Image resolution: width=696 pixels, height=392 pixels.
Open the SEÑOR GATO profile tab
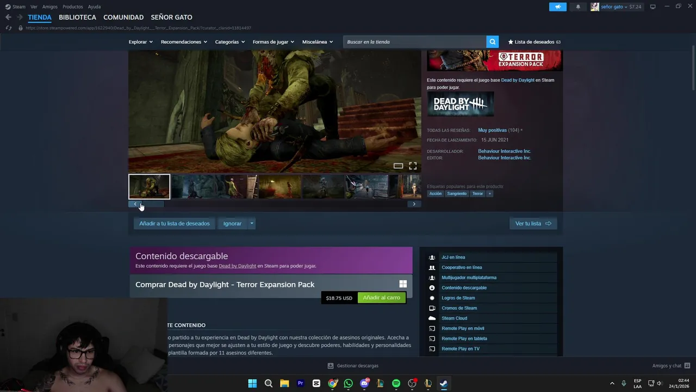[171, 17]
